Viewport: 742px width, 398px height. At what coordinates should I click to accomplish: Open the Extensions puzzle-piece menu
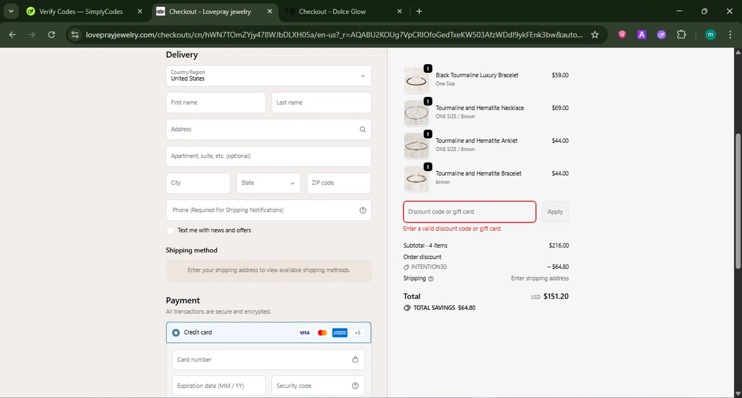click(x=682, y=35)
